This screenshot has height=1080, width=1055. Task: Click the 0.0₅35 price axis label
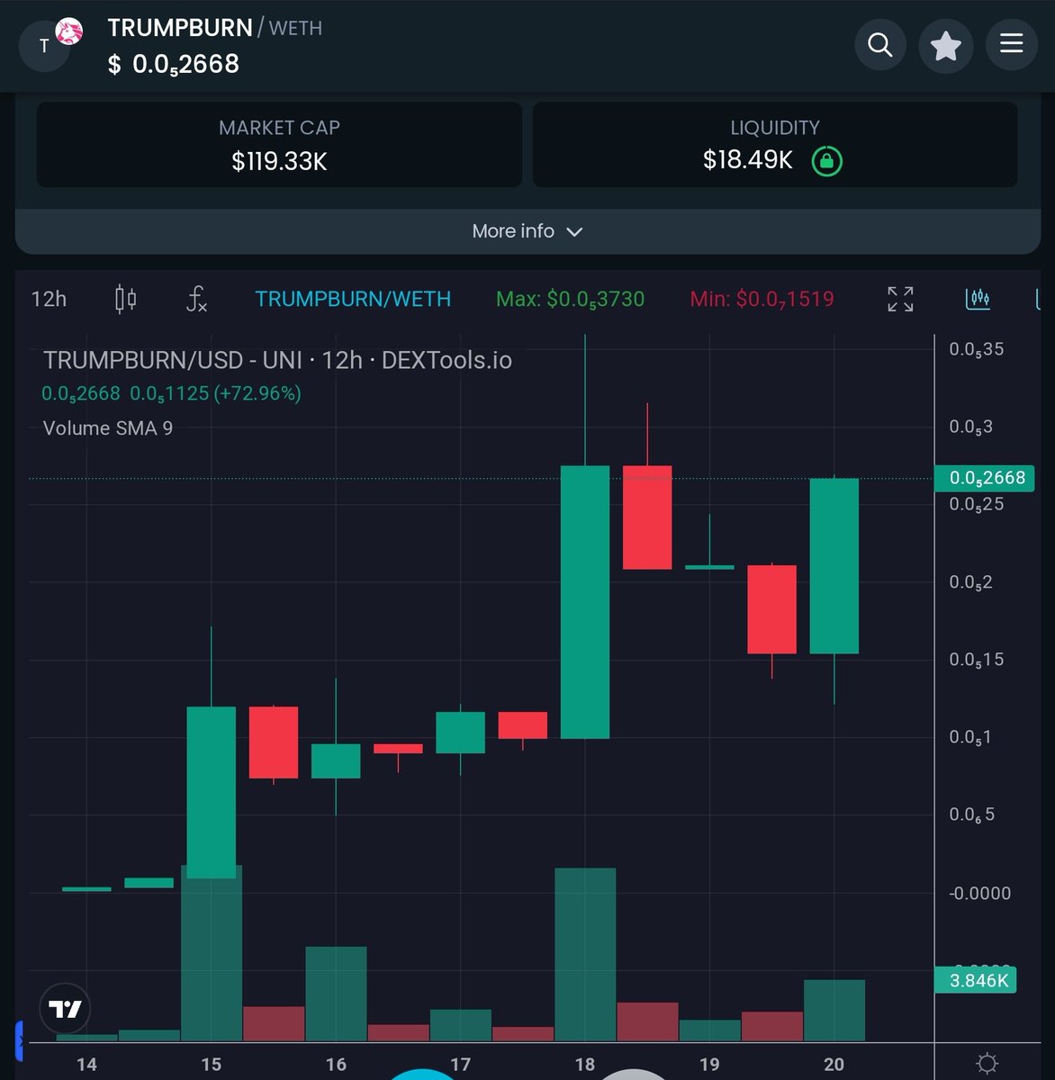pyautogui.click(x=977, y=349)
